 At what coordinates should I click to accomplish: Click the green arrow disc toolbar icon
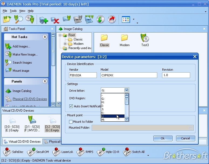(101, 19)
